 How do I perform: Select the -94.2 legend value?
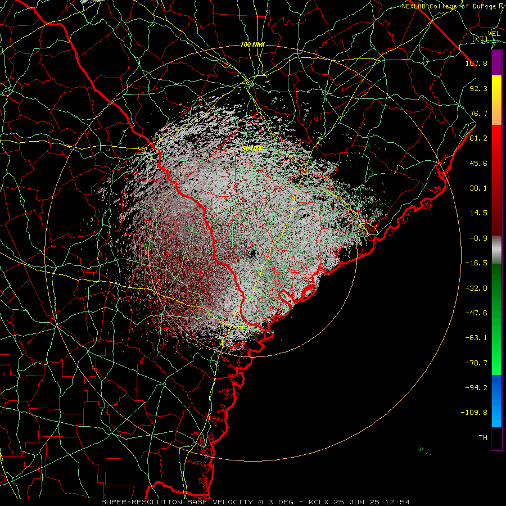tap(476, 388)
